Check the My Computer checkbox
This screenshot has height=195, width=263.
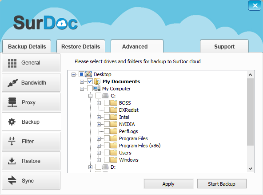90,89
